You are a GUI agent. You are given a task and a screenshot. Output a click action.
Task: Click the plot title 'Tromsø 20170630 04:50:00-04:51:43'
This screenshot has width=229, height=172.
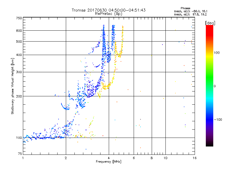coord(109,10)
